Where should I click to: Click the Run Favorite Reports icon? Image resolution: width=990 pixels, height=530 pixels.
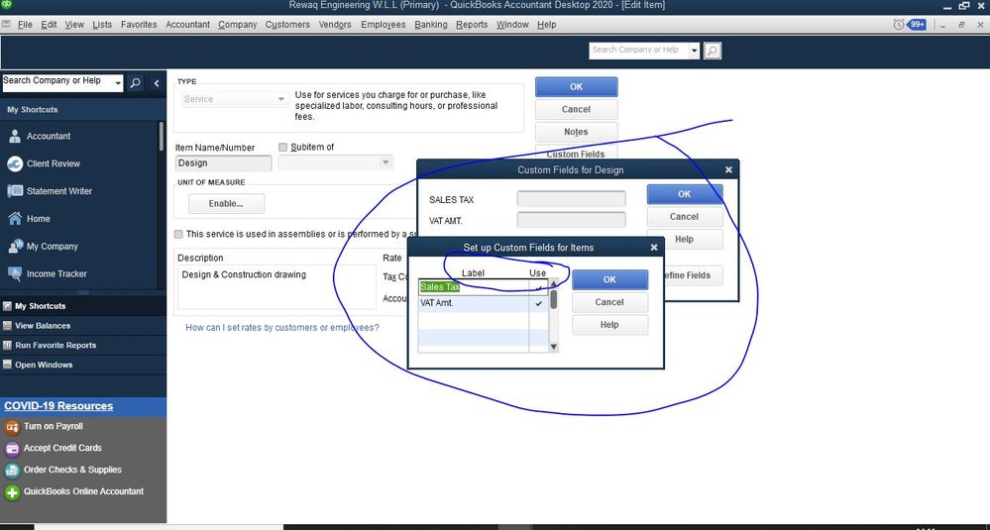(8, 345)
